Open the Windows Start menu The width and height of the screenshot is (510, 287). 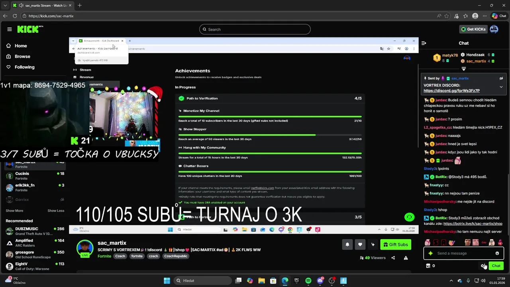point(167,281)
